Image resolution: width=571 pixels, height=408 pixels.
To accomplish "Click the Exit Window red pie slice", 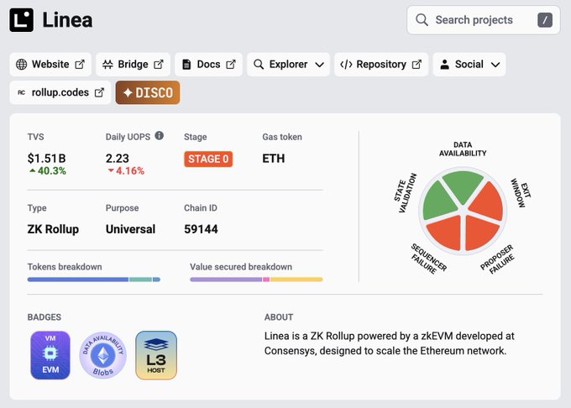I will click(x=488, y=202).
